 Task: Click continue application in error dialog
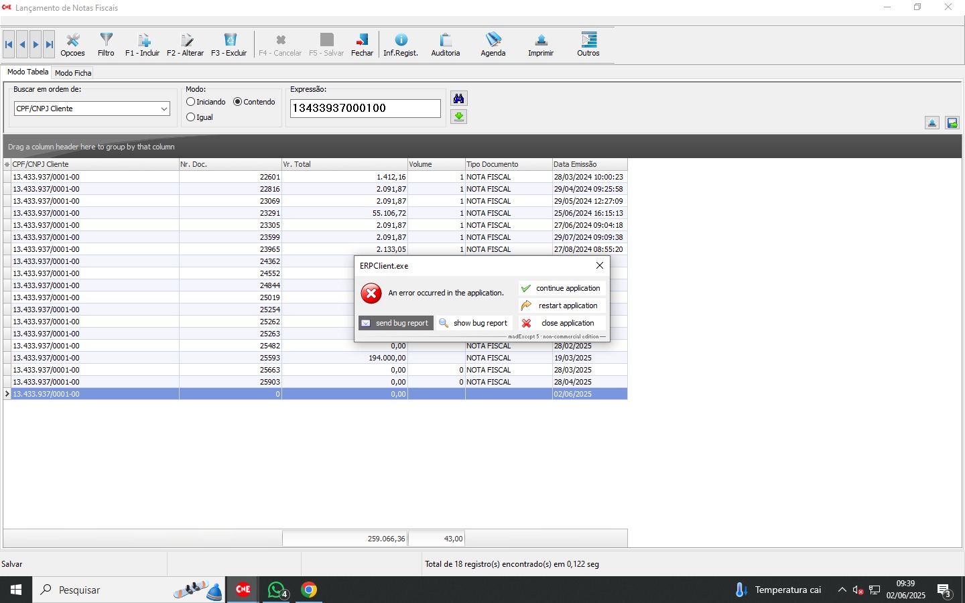(x=562, y=288)
